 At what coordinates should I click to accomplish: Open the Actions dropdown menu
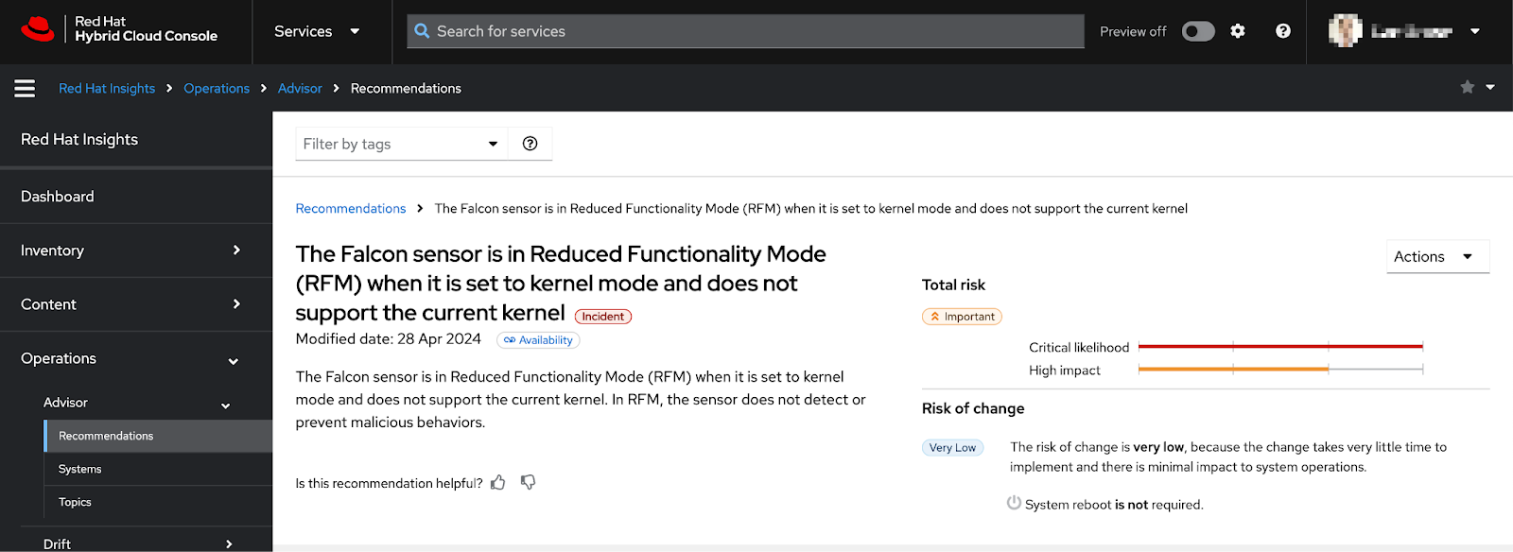coord(1437,256)
